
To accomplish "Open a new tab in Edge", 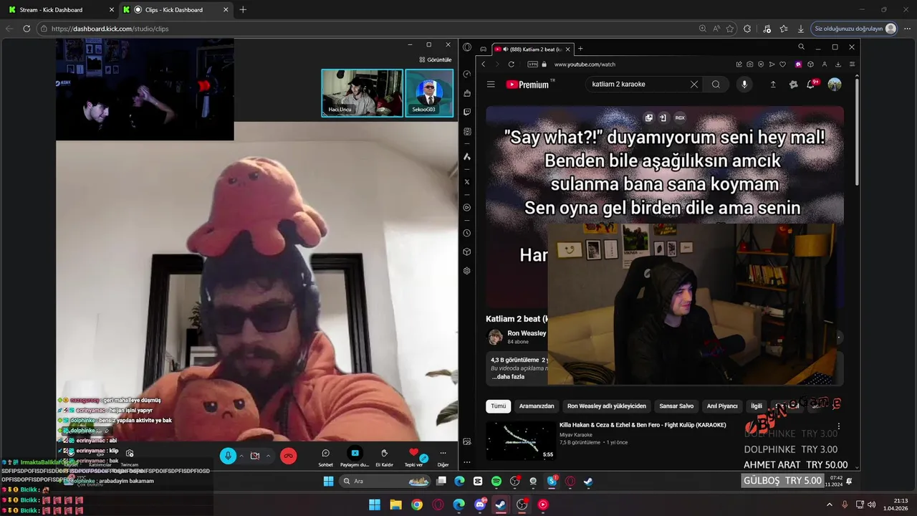I will tap(243, 9).
